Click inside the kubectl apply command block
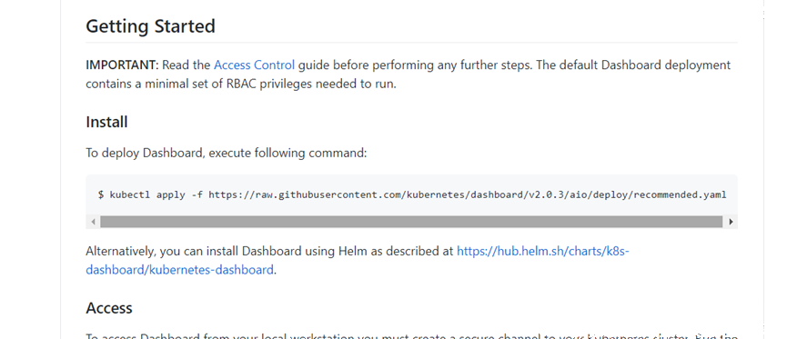787x339 pixels. point(411,195)
